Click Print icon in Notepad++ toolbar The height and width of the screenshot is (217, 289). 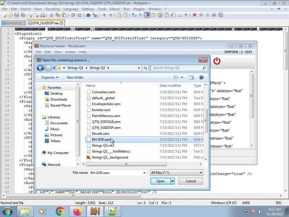click(43, 15)
